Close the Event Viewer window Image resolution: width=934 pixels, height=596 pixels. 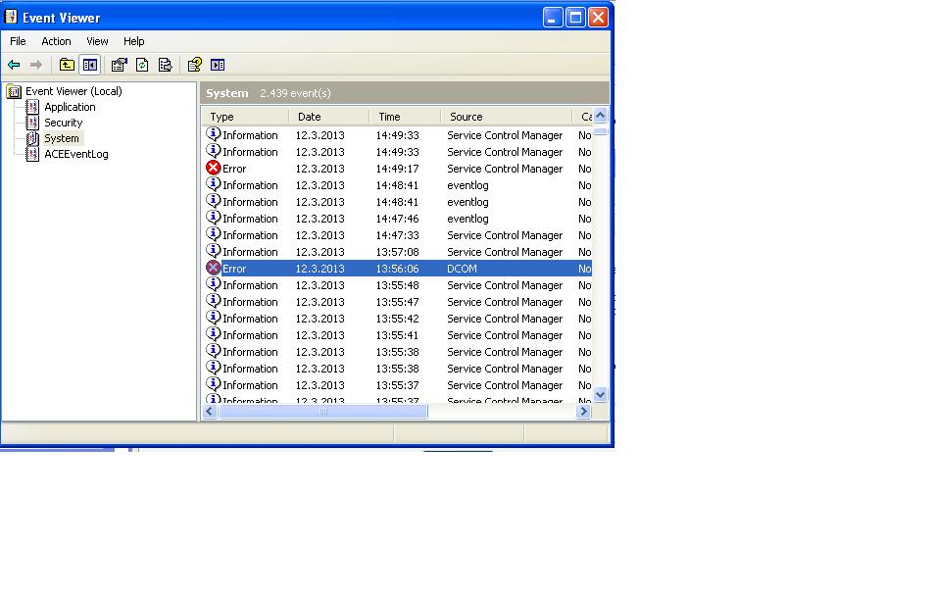[598, 18]
